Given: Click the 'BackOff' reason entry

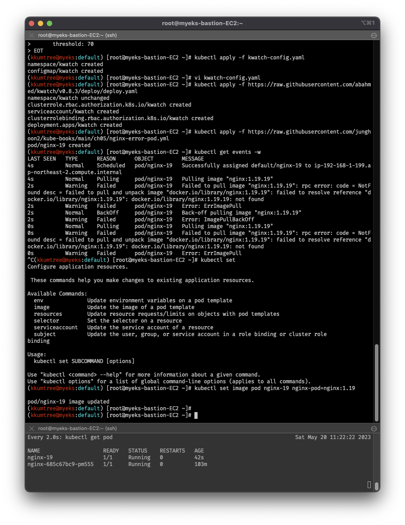Looking at the screenshot, I should click(x=108, y=213).
